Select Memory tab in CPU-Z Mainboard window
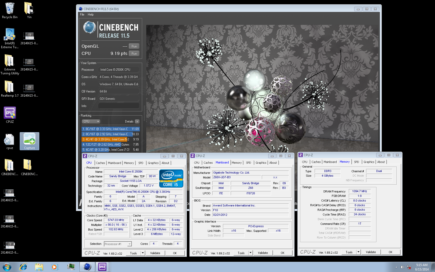435x272 pixels. [x=237, y=163]
